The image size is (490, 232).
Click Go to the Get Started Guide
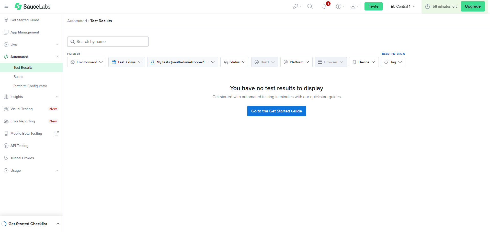[x=277, y=111]
